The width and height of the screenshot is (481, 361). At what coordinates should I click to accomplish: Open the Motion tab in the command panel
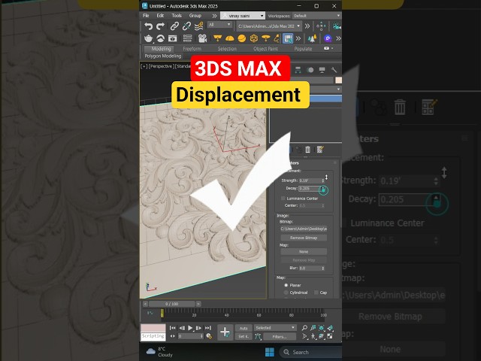click(x=310, y=70)
